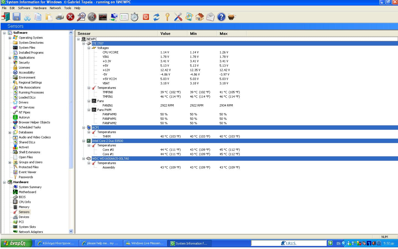Click the Exit door toolbar icon
398x249 pixels.
click(x=6, y=17)
